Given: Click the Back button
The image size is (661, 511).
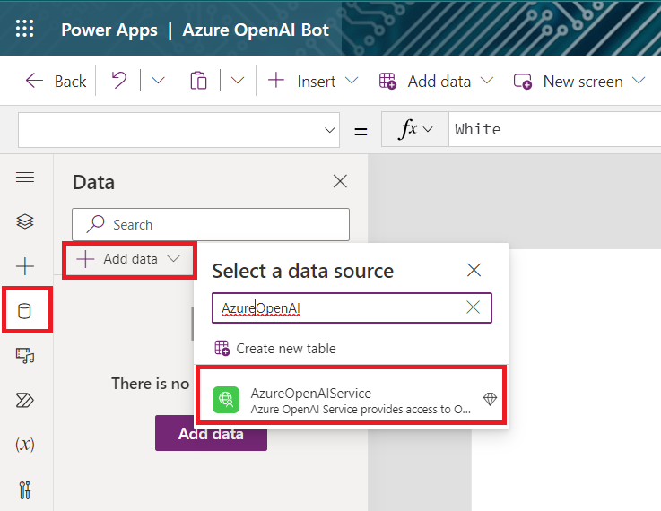Looking at the screenshot, I should 56,81.
